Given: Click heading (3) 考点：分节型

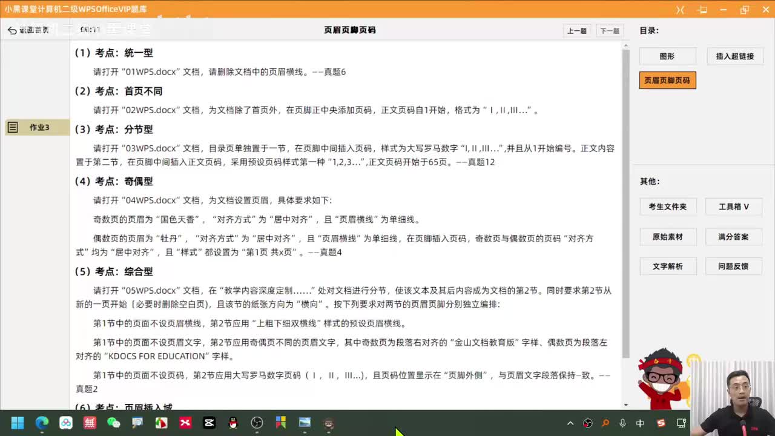Looking at the screenshot, I should click(x=114, y=129).
